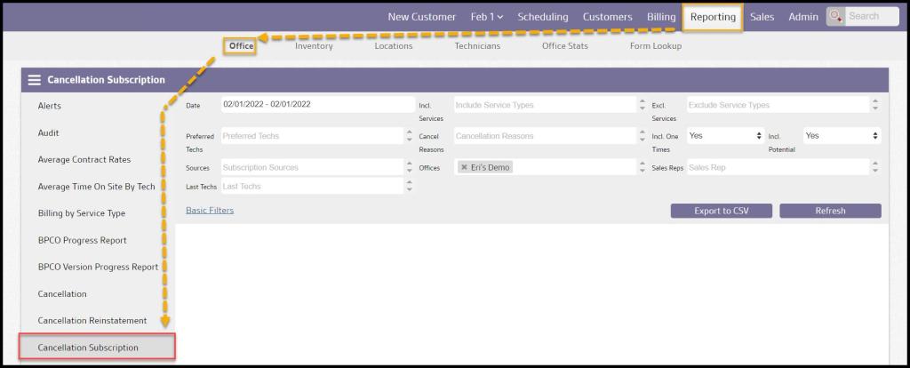The image size is (910, 368).
Task: Remove the Eri's Demo office tag
Action: (x=464, y=167)
